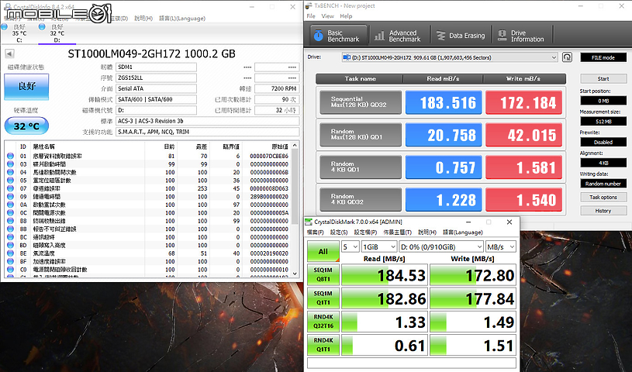Switch to the Drive Information tab

point(523,36)
